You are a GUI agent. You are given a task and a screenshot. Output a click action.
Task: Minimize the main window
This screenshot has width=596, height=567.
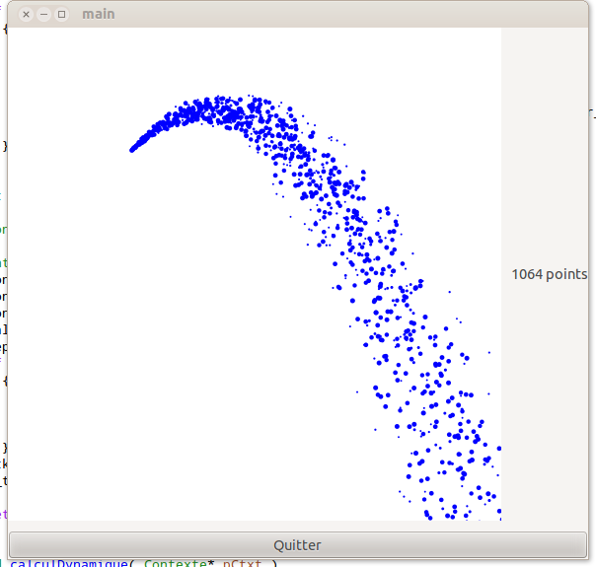(x=43, y=15)
